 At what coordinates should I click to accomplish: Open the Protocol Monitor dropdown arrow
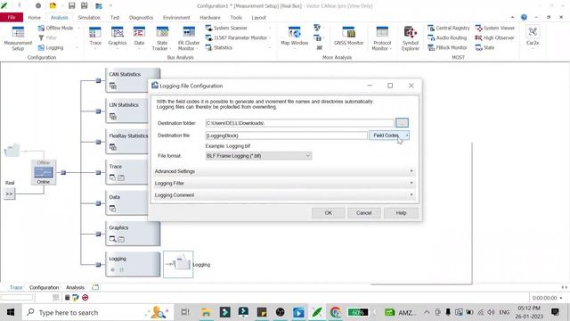(x=391, y=49)
